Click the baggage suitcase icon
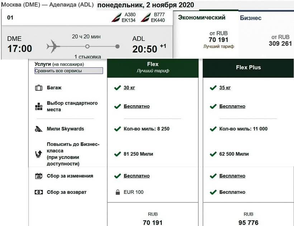 tap(39, 88)
